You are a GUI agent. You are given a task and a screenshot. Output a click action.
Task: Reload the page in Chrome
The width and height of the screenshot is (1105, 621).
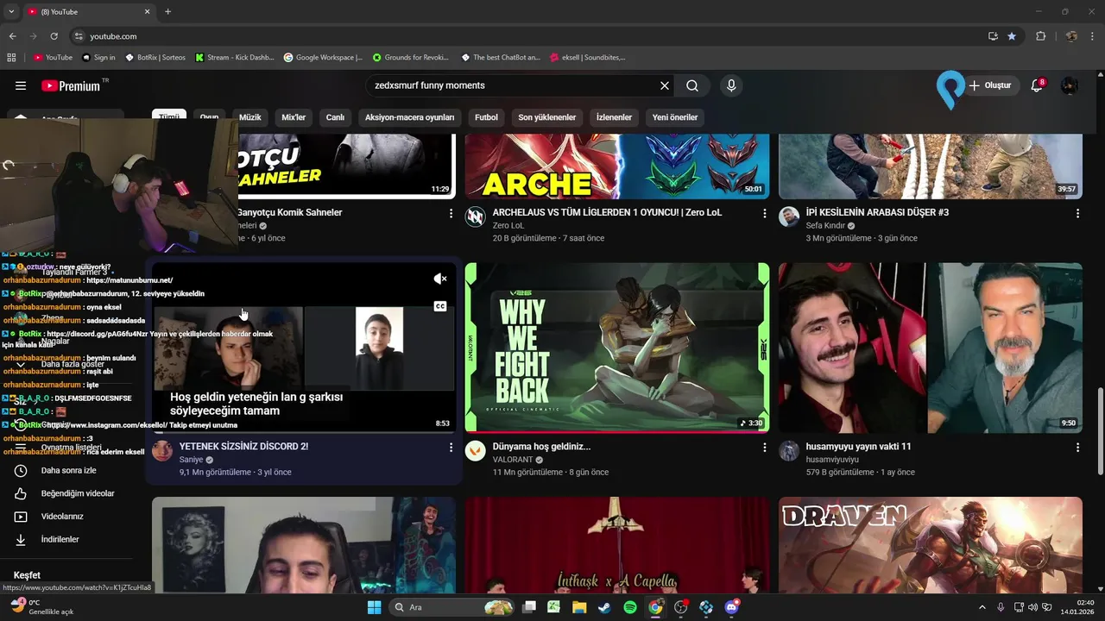point(54,36)
